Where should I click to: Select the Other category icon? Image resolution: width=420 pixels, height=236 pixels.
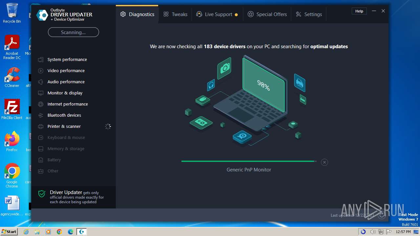tap(41, 171)
